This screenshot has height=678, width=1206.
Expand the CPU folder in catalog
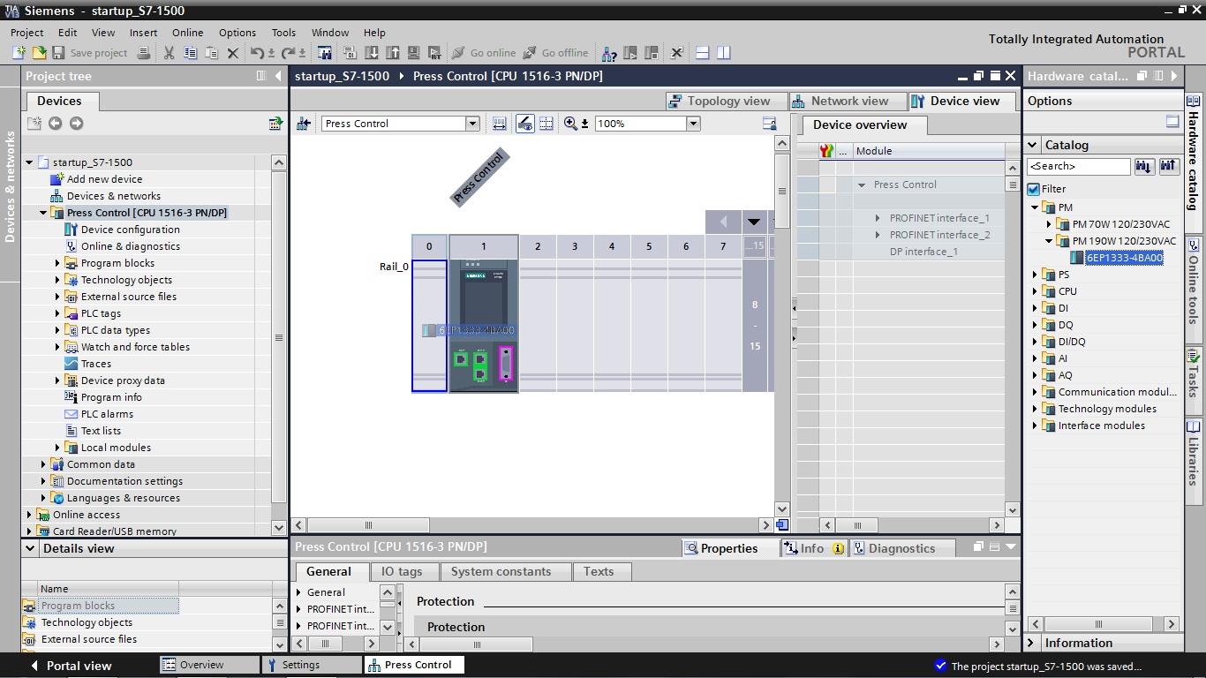(1035, 291)
